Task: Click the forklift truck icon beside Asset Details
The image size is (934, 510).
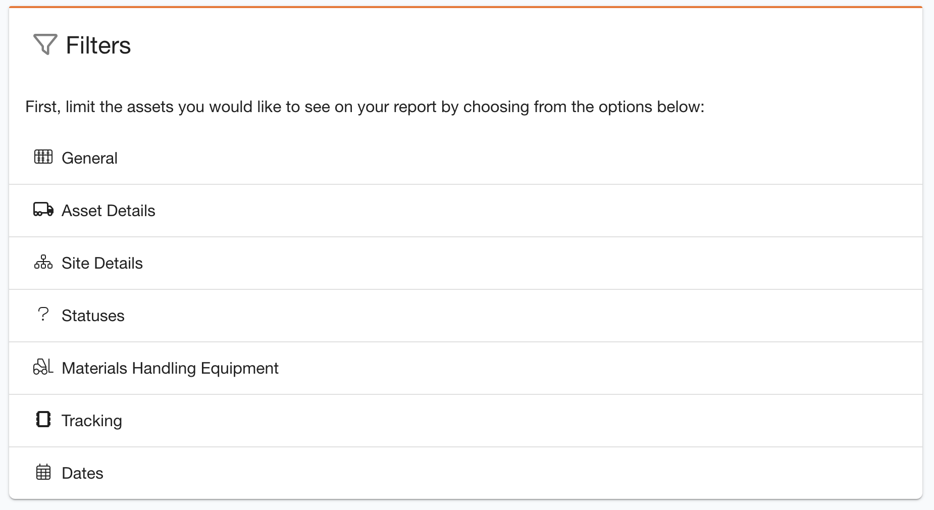Action: [x=43, y=210]
